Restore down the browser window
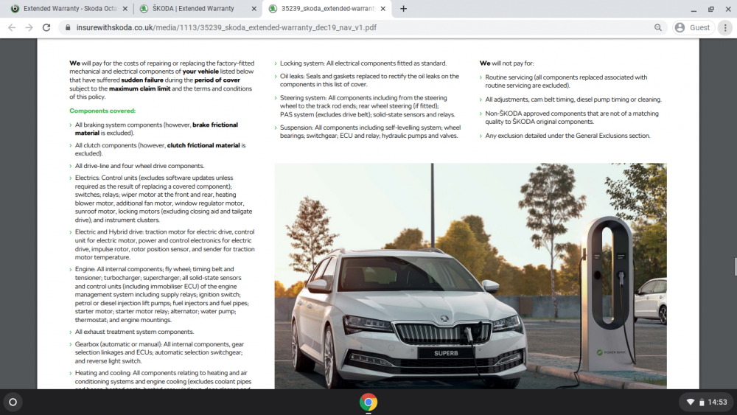 [x=711, y=9]
